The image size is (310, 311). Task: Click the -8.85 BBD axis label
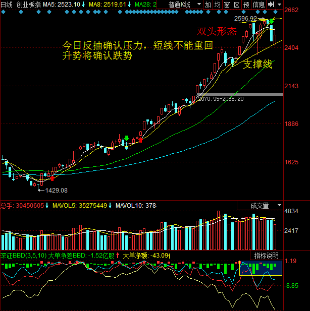pyautogui.click(x=291, y=286)
